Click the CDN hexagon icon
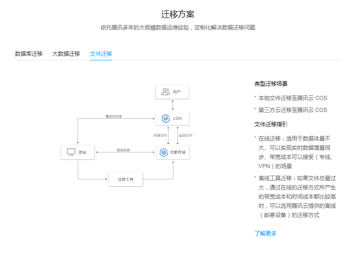This screenshot has height=253, width=363. (x=166, y=118)
